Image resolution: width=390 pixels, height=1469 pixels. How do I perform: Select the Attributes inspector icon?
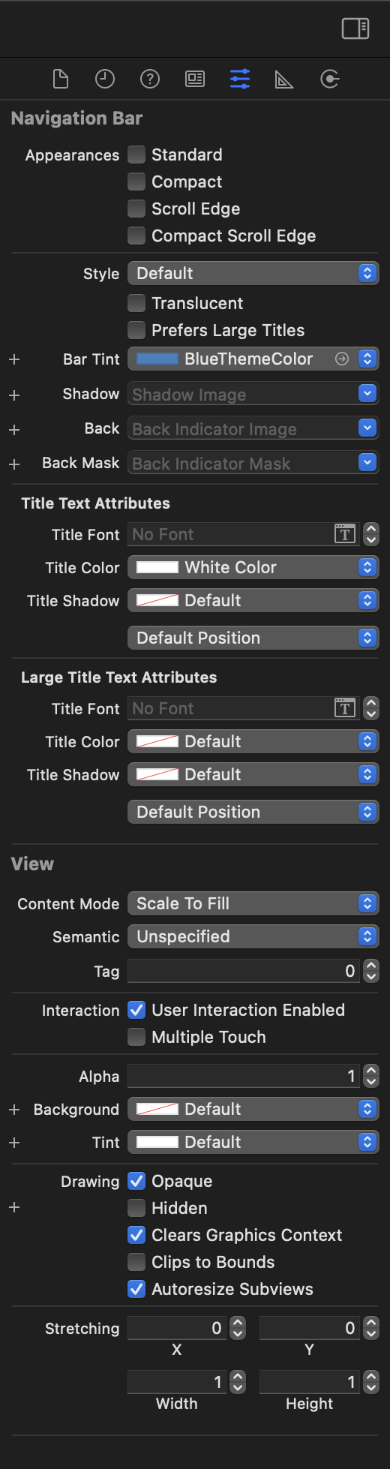pos(240,79)
